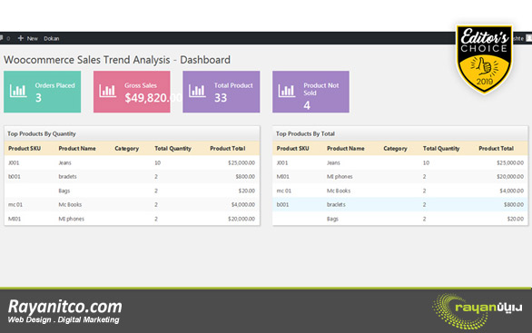Select Jeans row in Top Products By Quantity

[x=132, y=162]
